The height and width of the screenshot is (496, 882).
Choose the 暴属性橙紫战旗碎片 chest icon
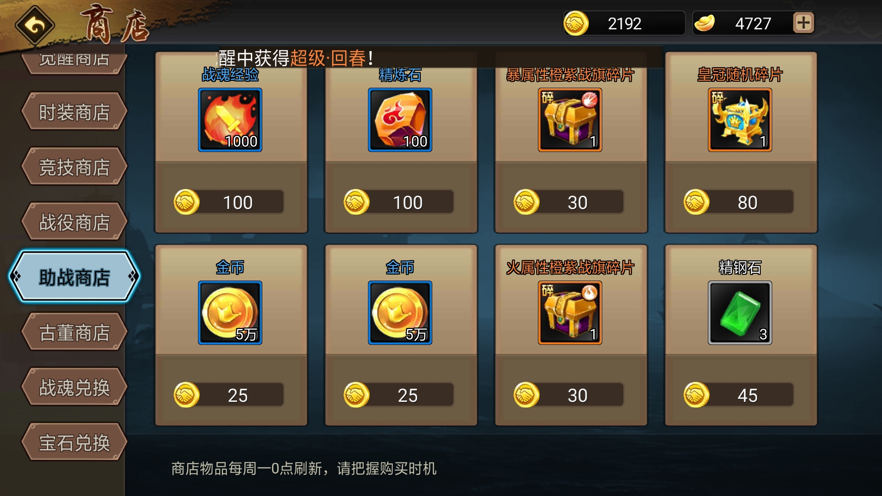[x=570, y=120]
